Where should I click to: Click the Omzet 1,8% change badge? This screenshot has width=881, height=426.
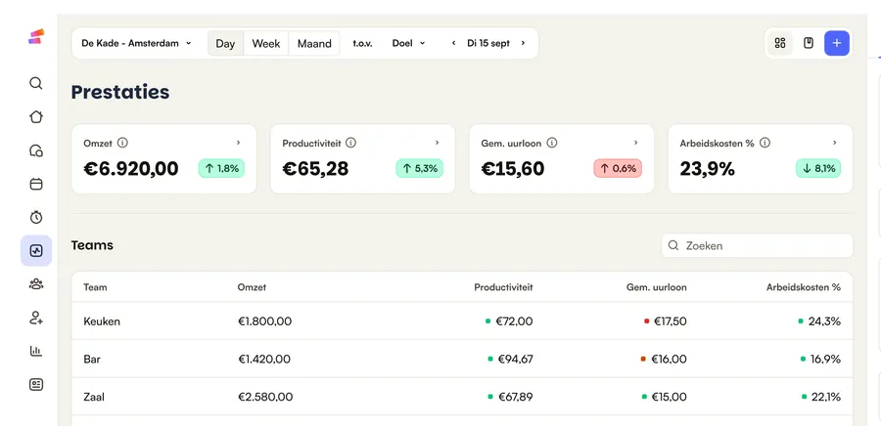point(221,168)
